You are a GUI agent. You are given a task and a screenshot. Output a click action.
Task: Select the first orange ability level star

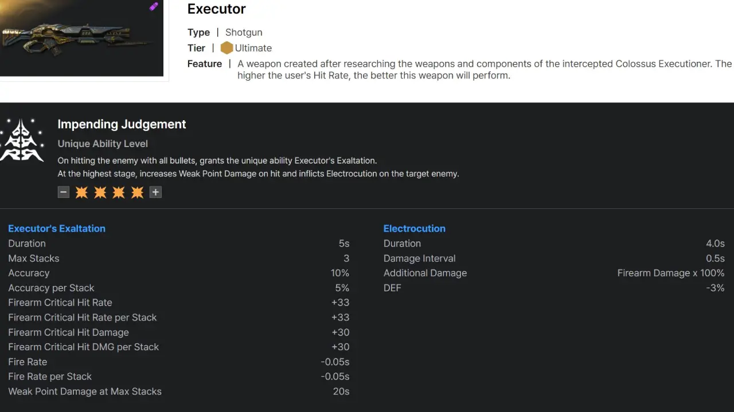[x=81, y=192]
